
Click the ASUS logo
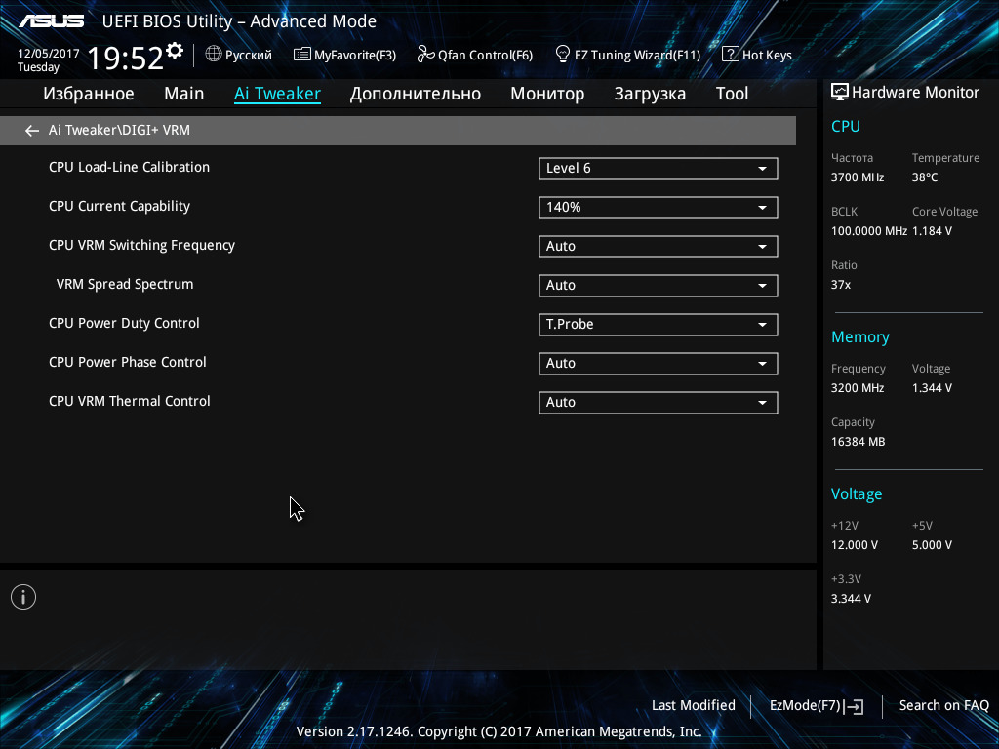[51, 21]
